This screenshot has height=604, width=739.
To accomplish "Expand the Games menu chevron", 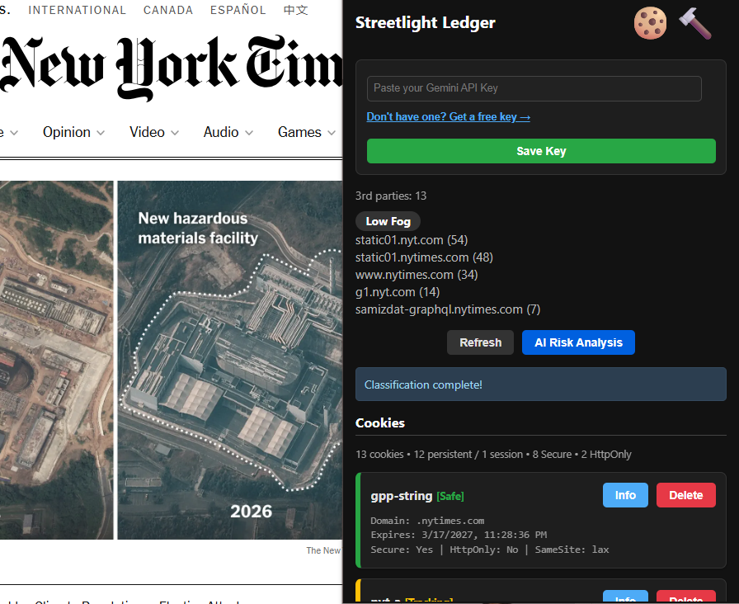I will [x=332, y=133].
